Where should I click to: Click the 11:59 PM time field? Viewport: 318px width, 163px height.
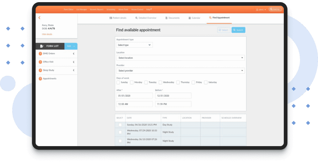(173, 104)
